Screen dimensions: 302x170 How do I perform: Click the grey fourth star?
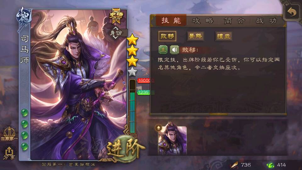132,71
